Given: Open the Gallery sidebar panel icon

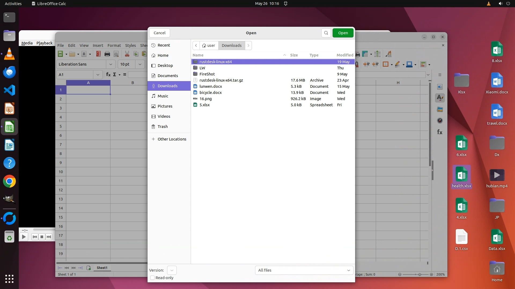Looking at the screenshot, I should coord(440,109).
